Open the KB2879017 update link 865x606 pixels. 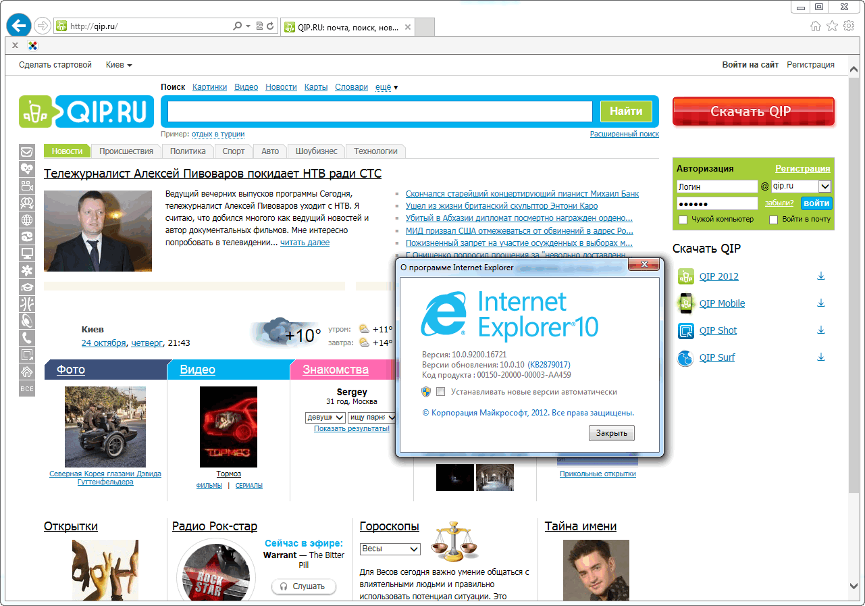549,364
